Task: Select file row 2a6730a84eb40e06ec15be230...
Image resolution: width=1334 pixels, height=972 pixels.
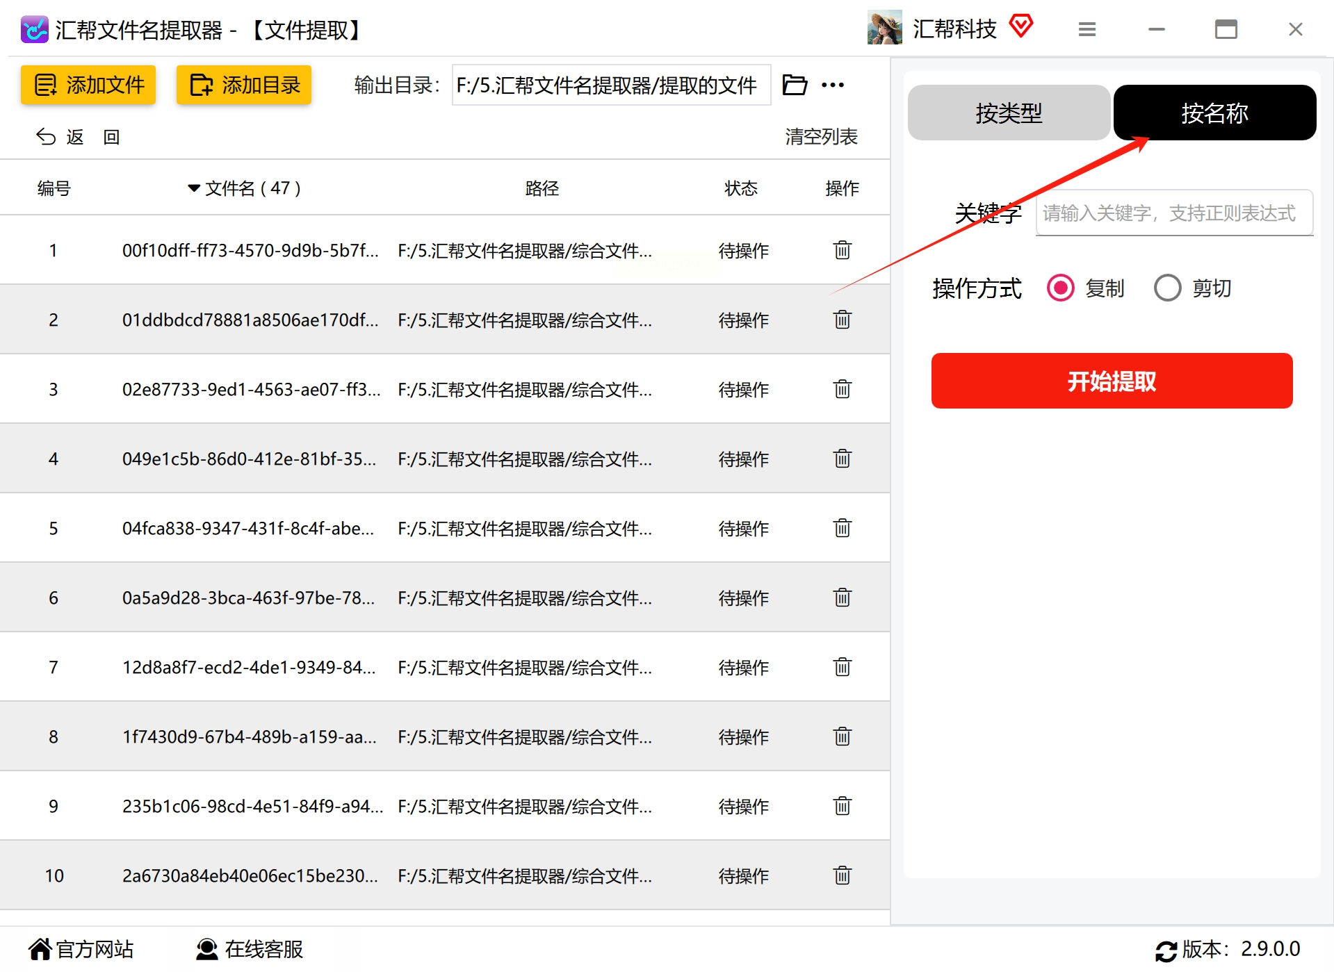Action: pos(445,875)
